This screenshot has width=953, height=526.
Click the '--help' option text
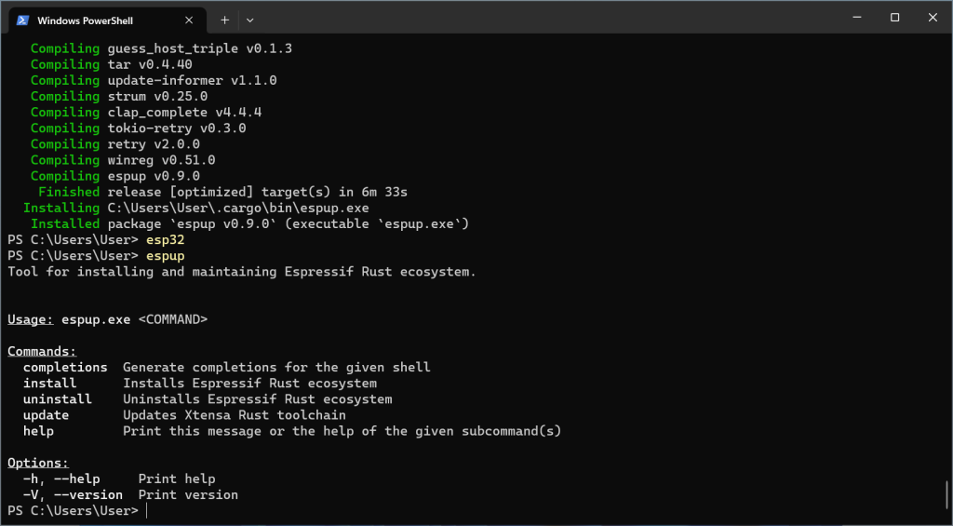click(76, 479)
